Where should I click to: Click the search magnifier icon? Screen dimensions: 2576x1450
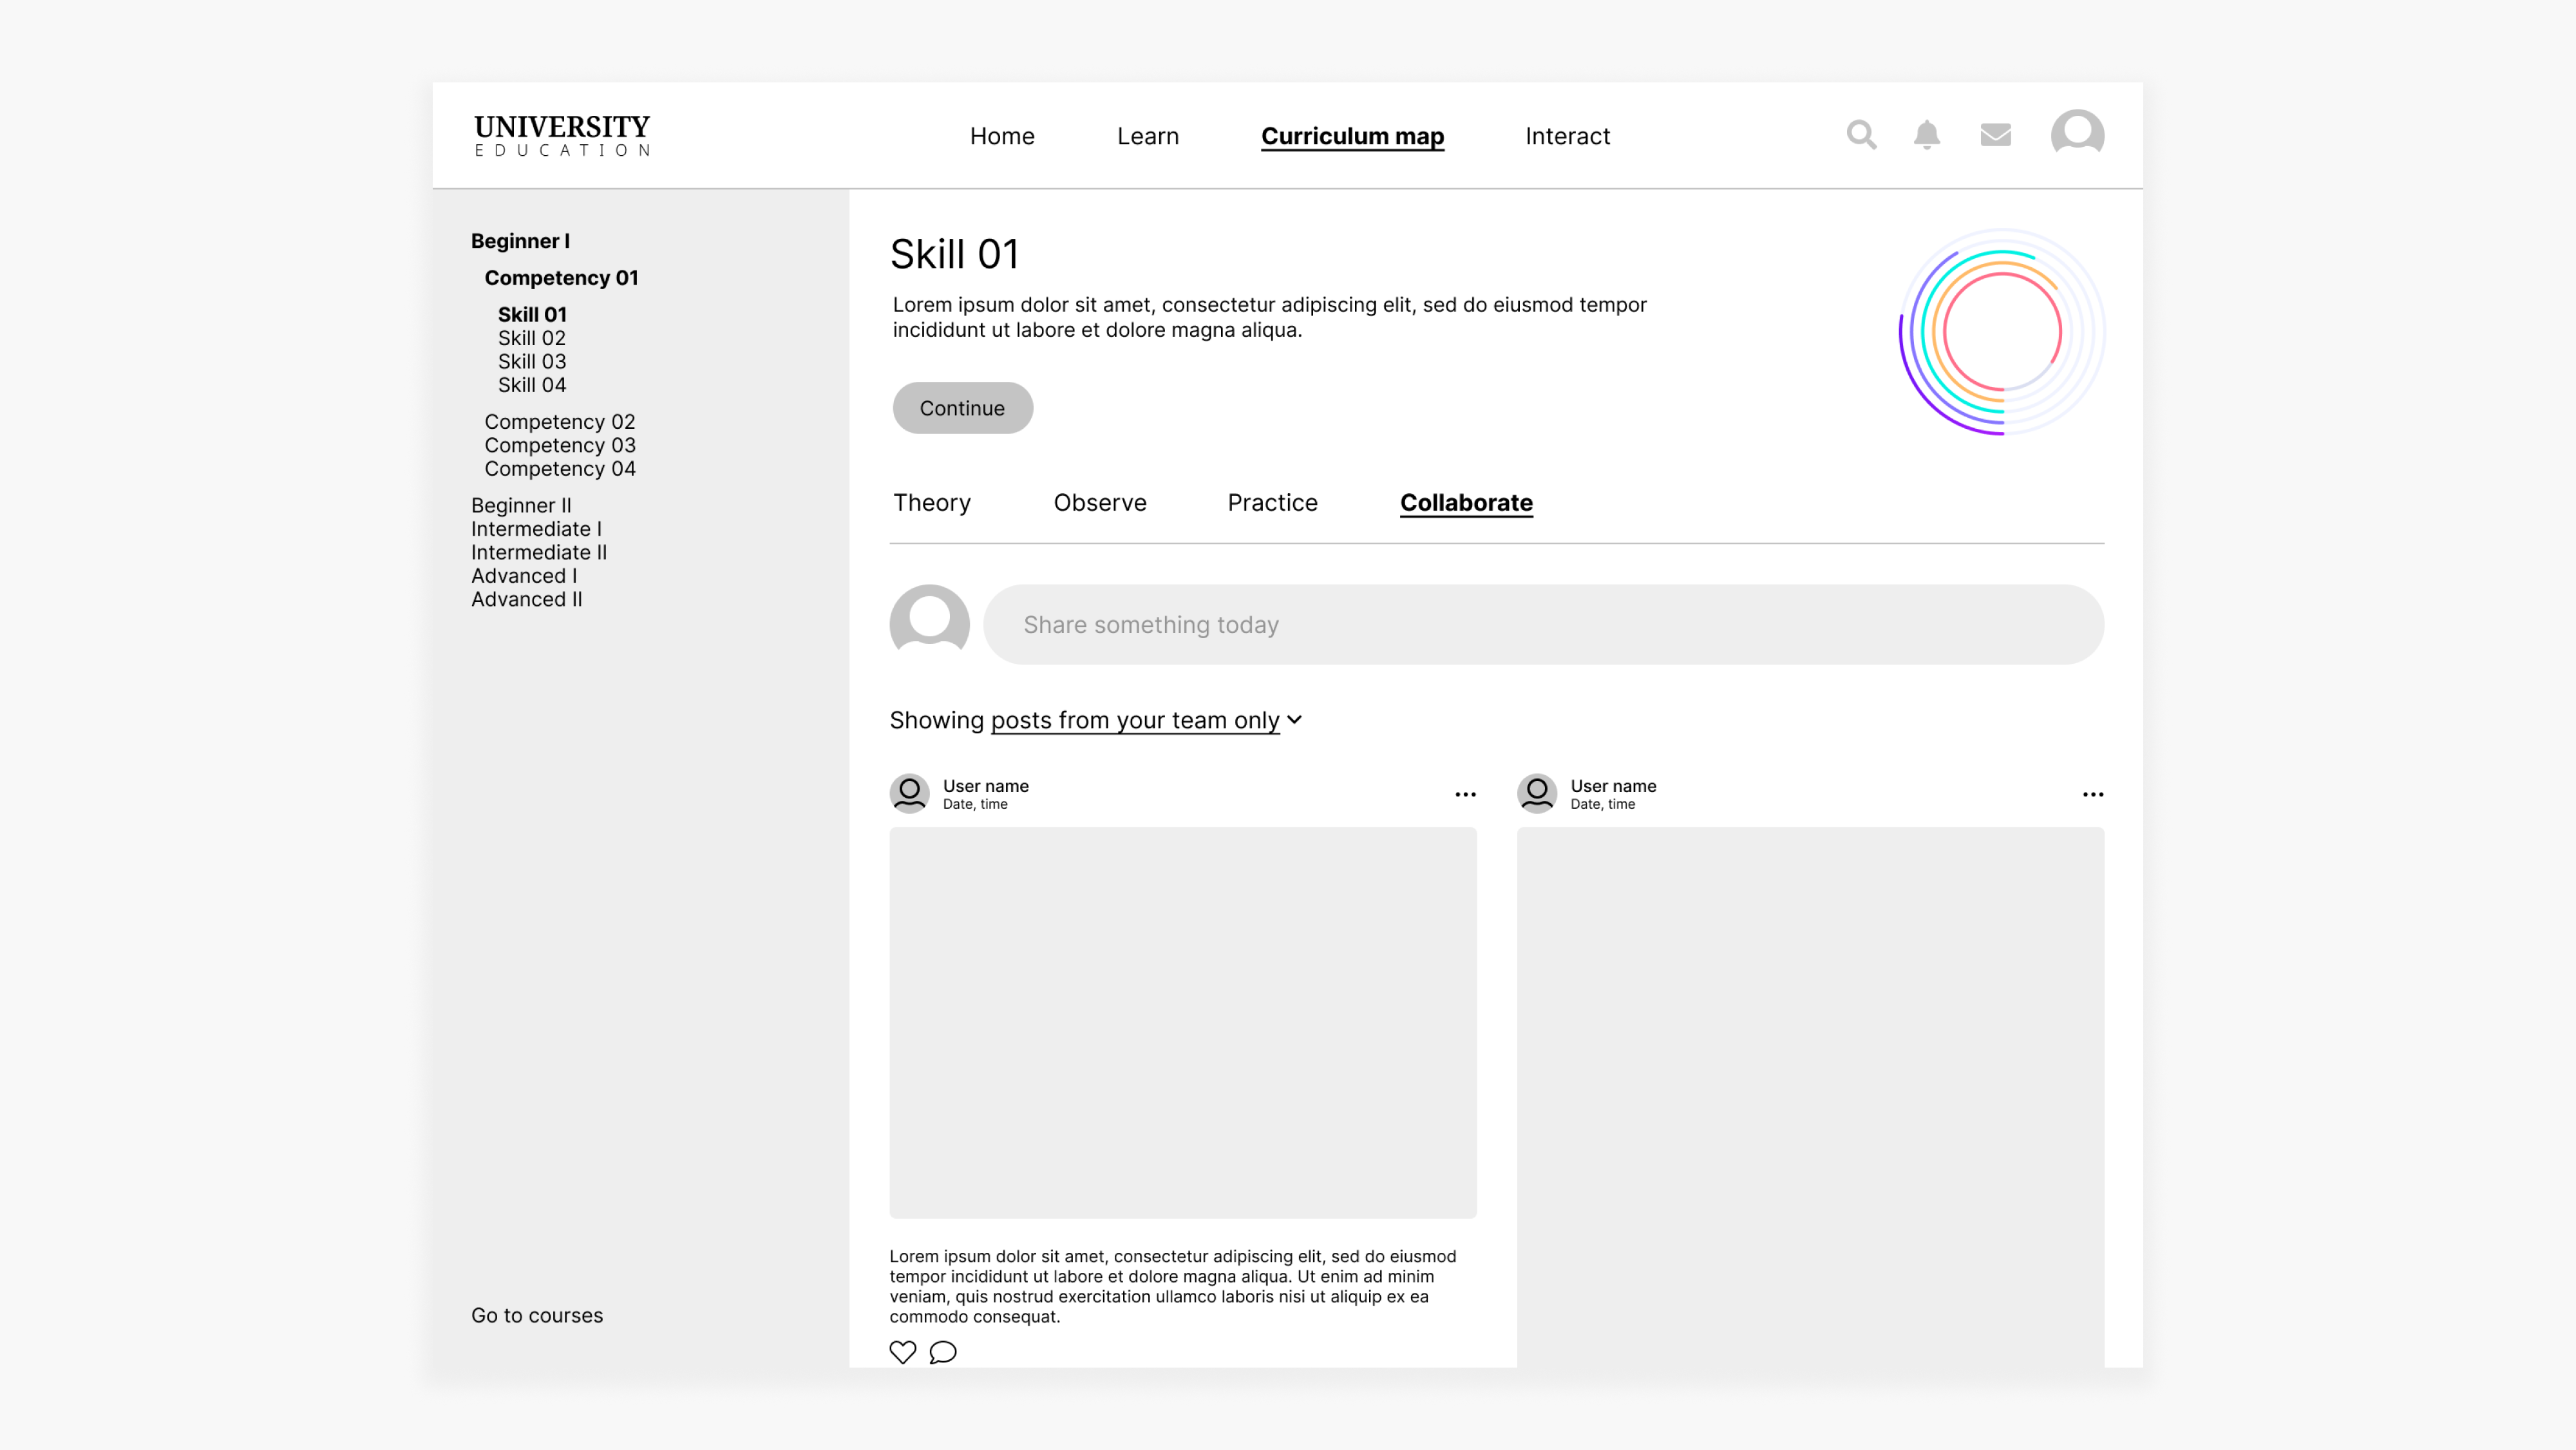1861,134
